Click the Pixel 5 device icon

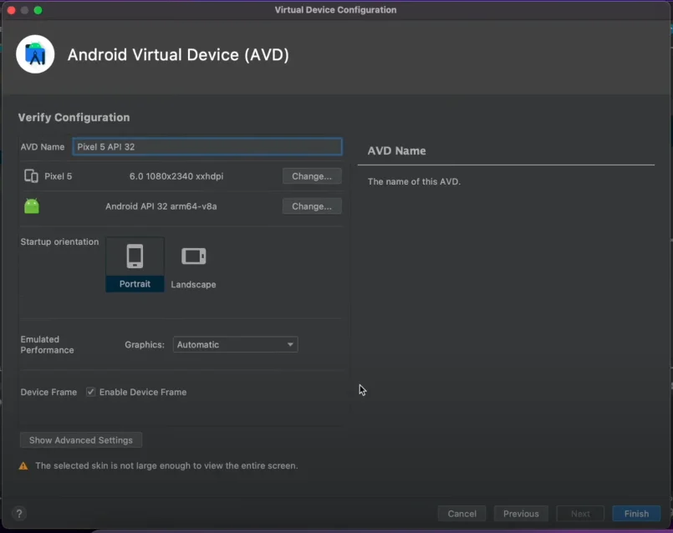[x=32, y=176]
